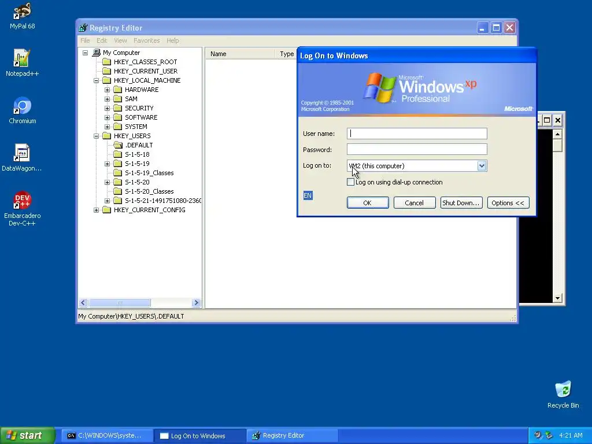
Task: Expand the SOFTWARE key
Action: 107,117
